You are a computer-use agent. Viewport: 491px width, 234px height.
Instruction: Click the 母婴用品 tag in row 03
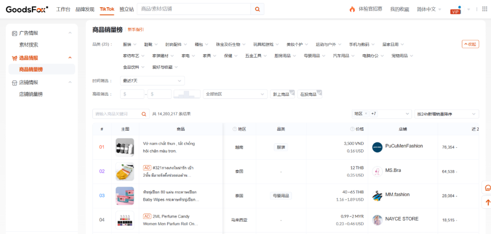(281, 195)
